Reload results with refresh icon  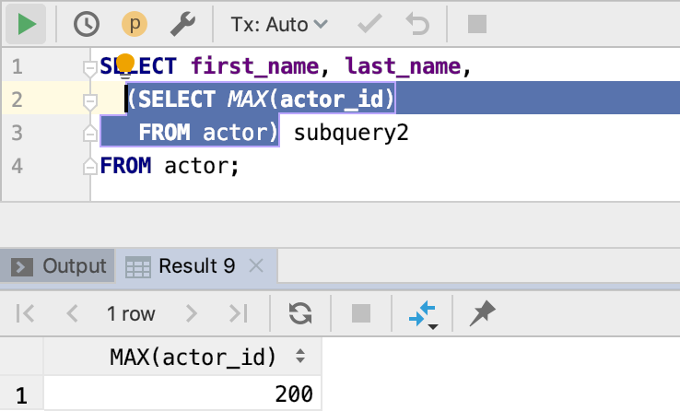299,313
